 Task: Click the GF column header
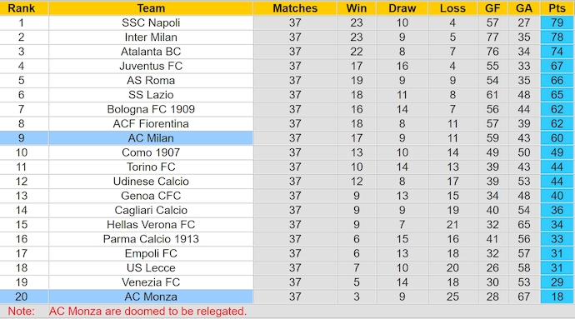tap(492, 8)
